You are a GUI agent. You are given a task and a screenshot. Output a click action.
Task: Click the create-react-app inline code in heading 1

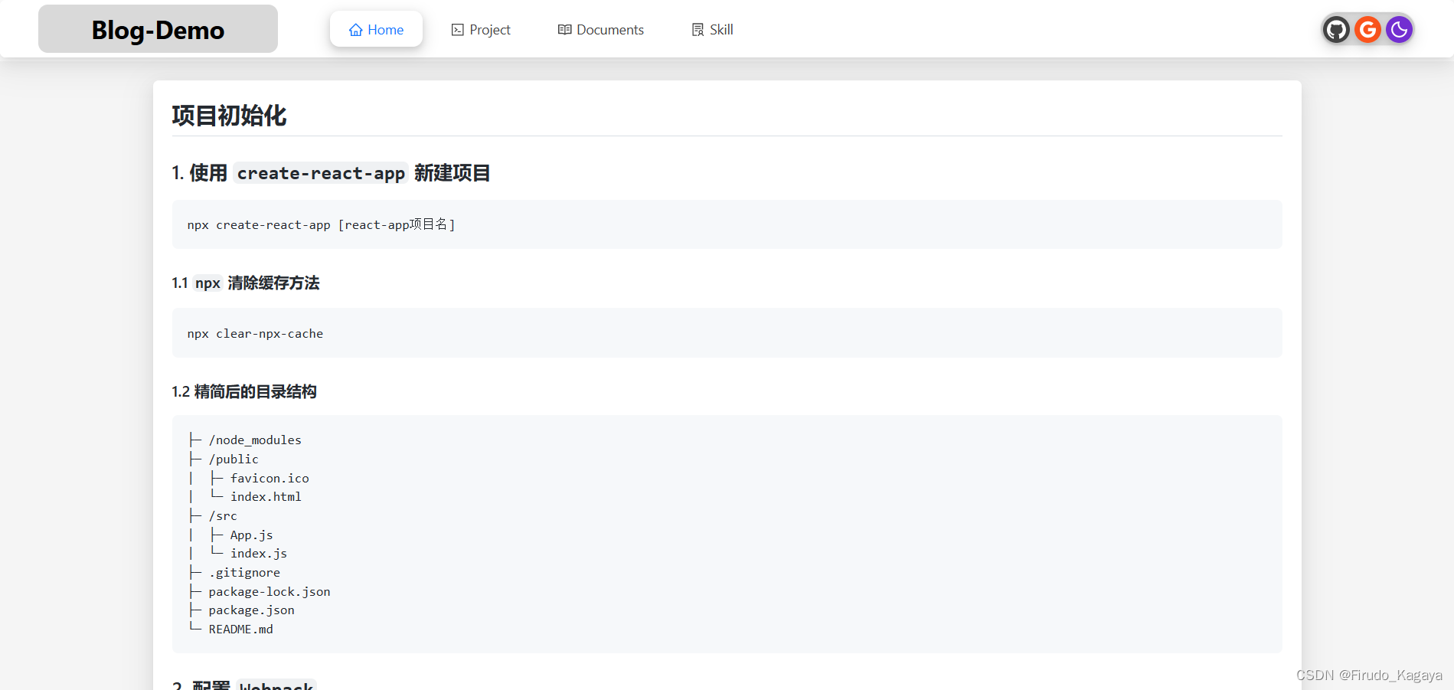point(320,173)
